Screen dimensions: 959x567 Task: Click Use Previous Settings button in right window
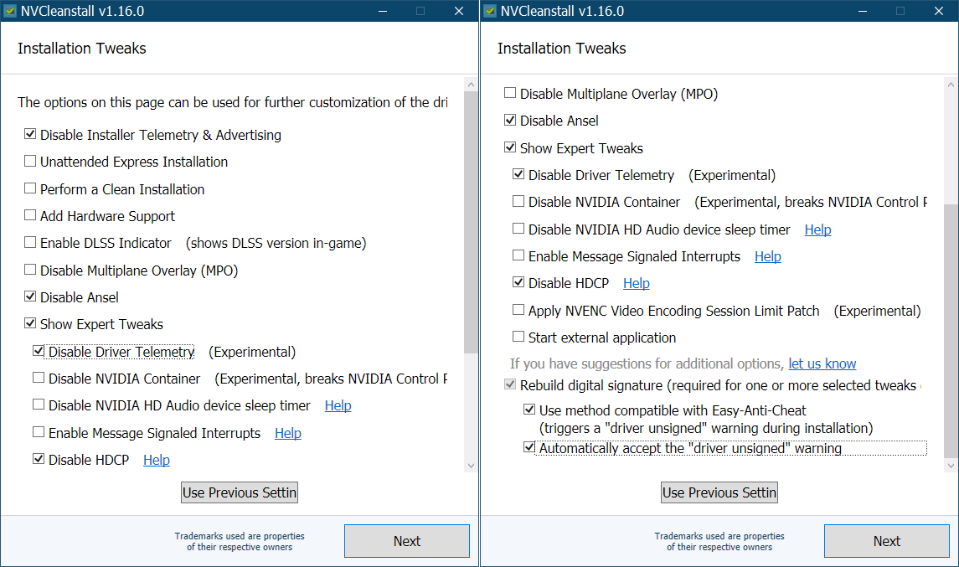[x=719, y=492]
